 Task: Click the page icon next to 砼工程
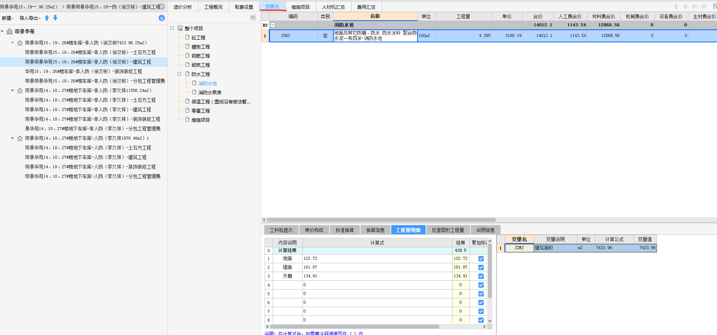click(187, 37)
